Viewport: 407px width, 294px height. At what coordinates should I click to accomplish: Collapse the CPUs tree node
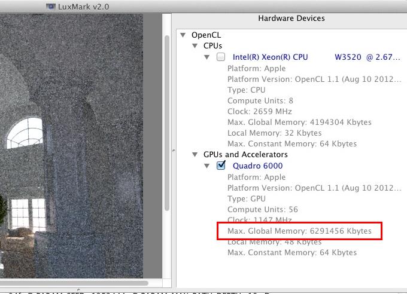pyautogui.click(x=195, y=46)
